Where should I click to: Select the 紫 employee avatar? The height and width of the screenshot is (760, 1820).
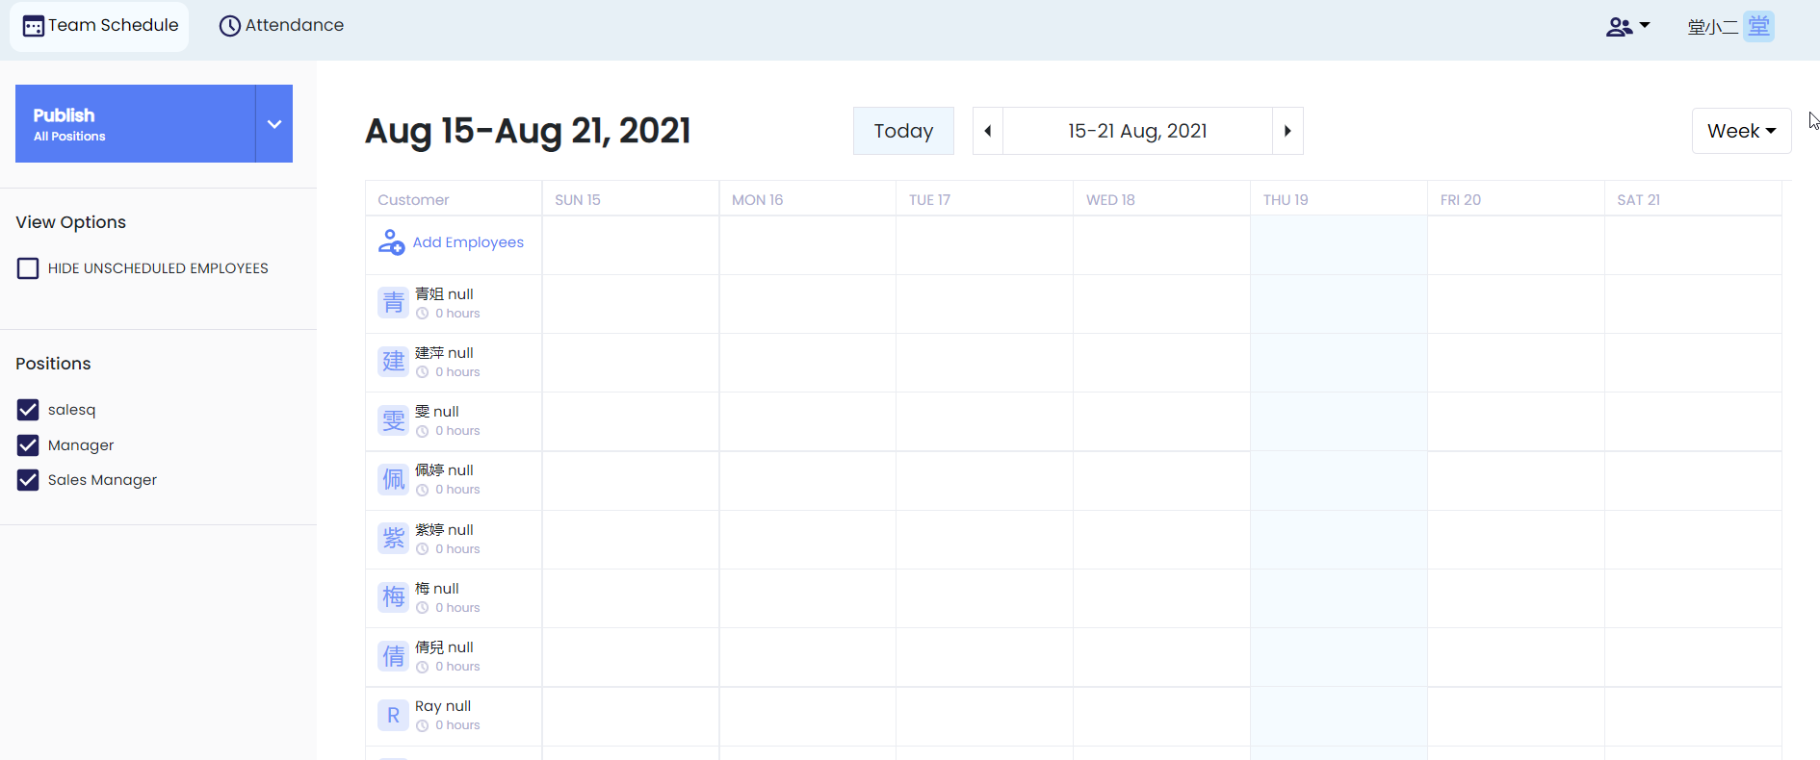point(393,538)
